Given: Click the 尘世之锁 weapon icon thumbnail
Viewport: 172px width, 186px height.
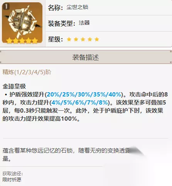Looking at the screenshot, I should pyautogui.click(x=22, y=23).
